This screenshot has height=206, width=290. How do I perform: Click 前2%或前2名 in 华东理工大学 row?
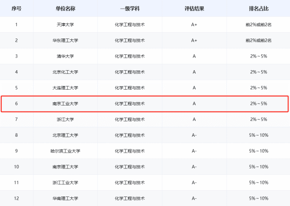[x=259, y=40]
